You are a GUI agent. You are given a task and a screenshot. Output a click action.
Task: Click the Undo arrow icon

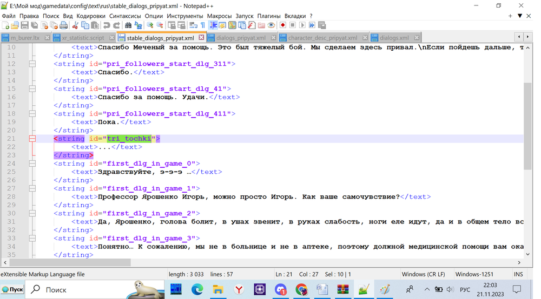click(x=107, y=25)
